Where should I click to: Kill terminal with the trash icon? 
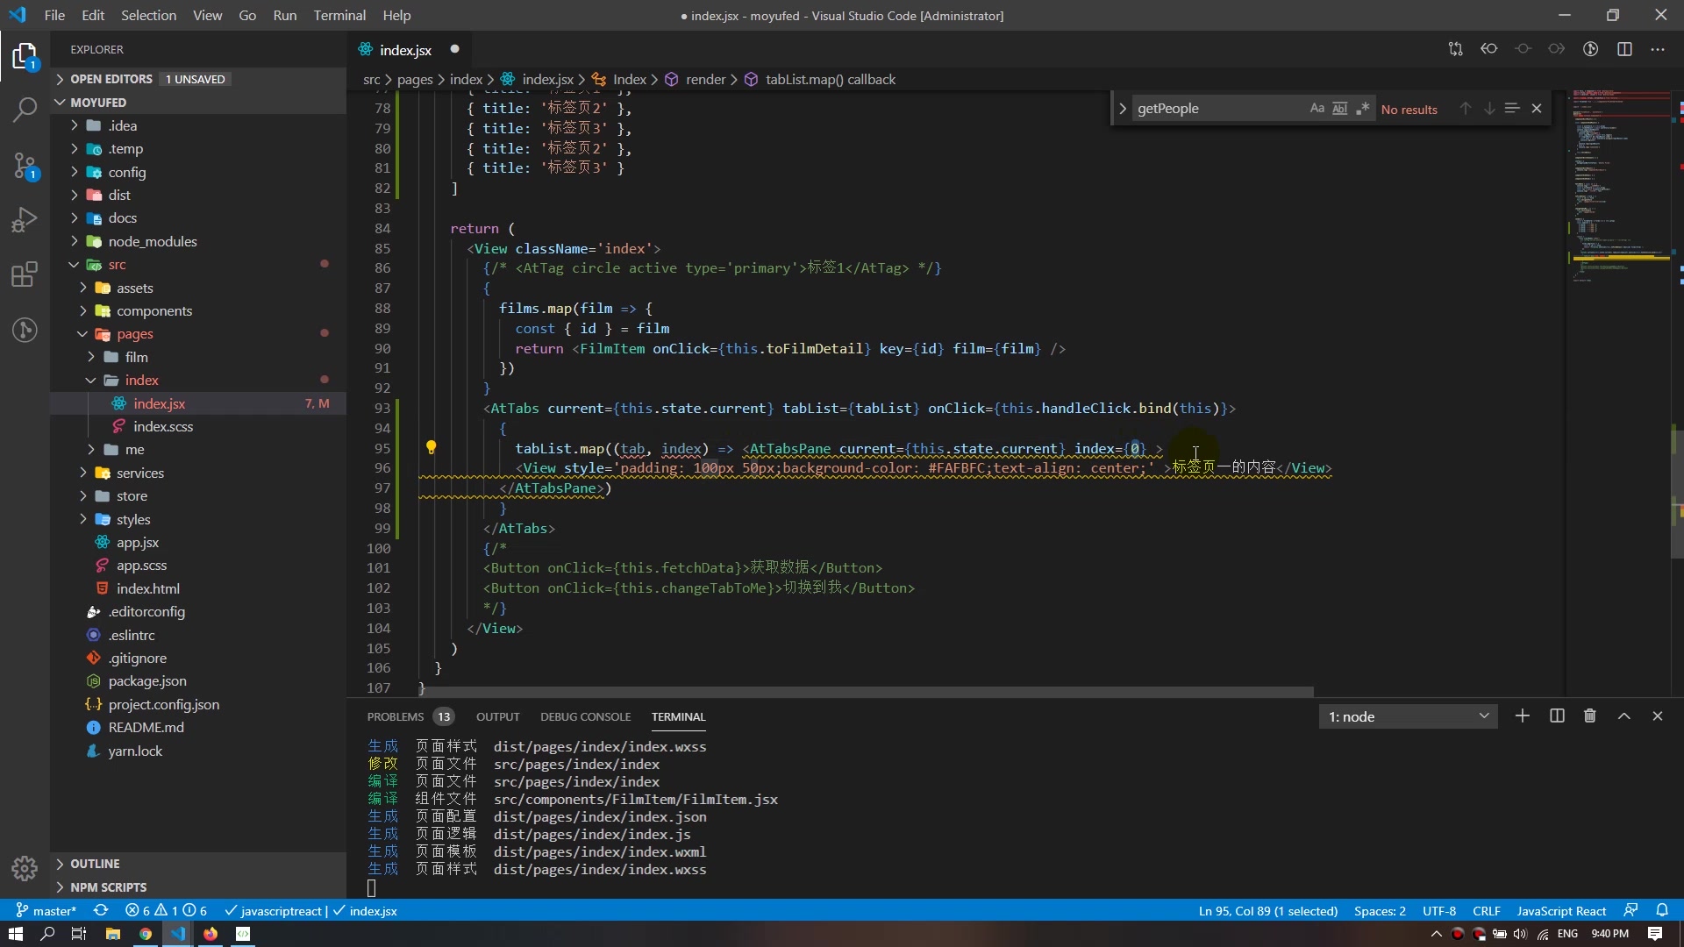click(1590, 716)
